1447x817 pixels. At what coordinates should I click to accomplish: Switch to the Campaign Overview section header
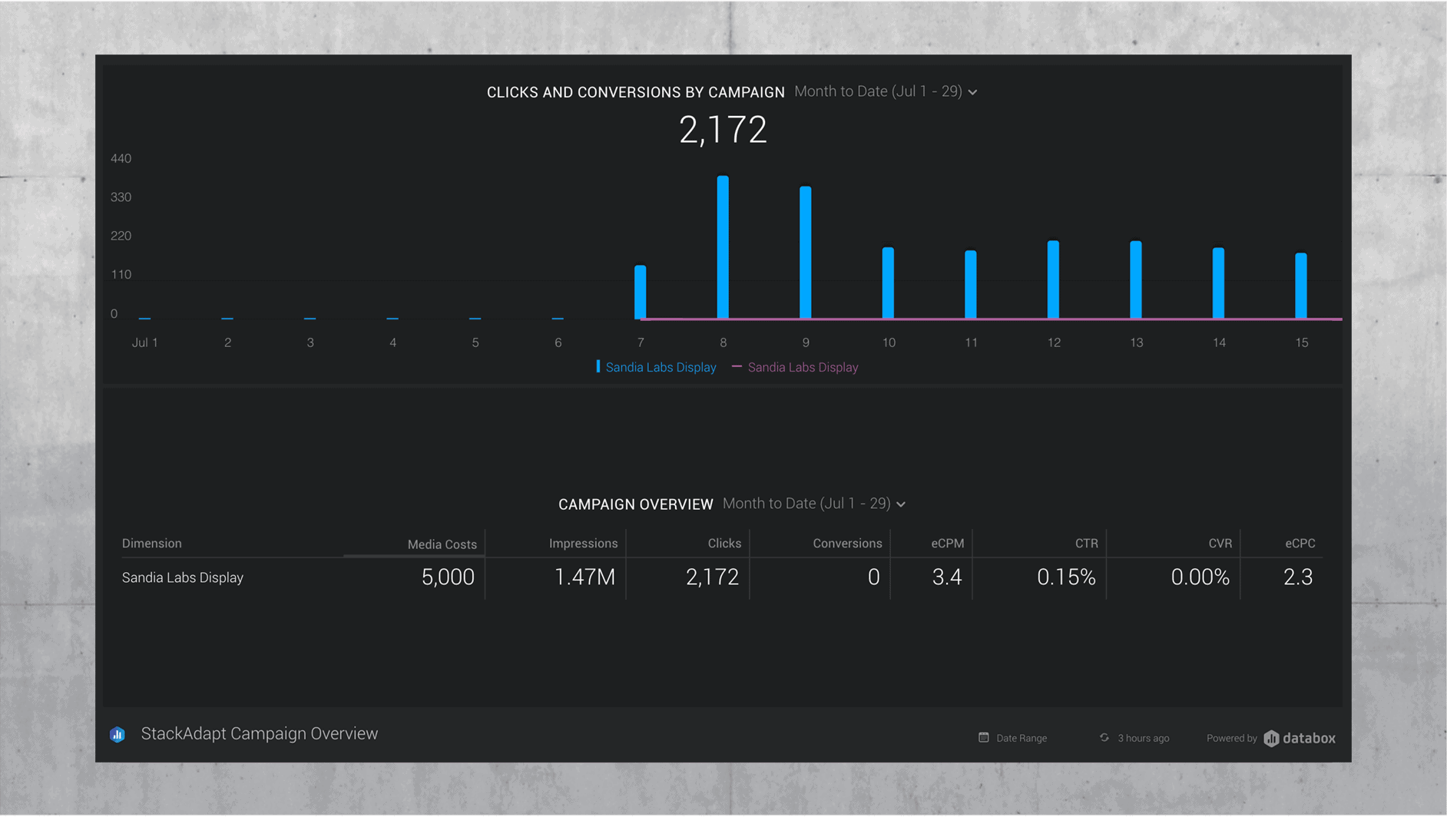[636, 504]
